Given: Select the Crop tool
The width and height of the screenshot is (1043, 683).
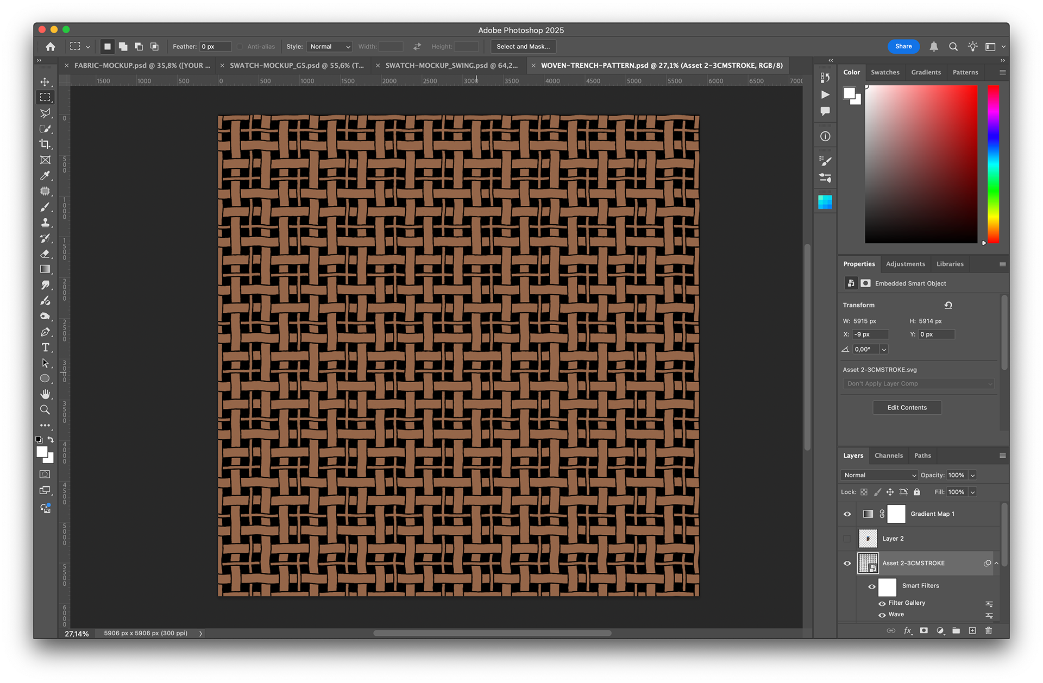Looking at the screenshot, I should point(45,144).
